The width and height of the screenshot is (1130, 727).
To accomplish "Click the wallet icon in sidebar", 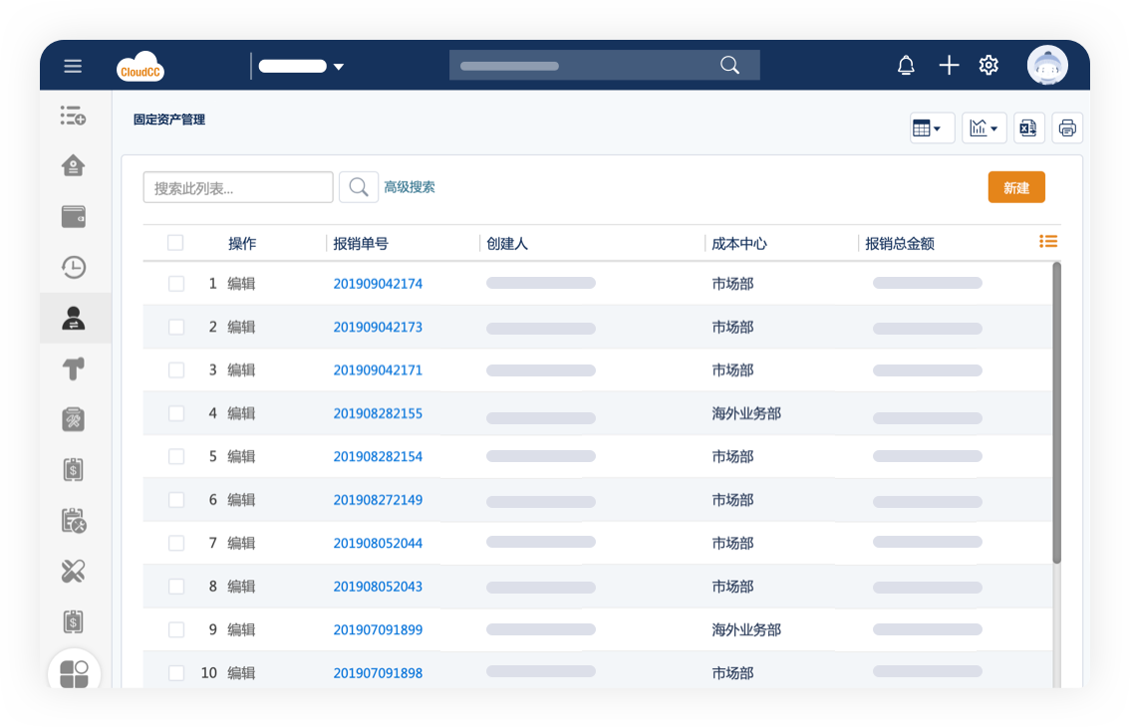I will [74, 216].
